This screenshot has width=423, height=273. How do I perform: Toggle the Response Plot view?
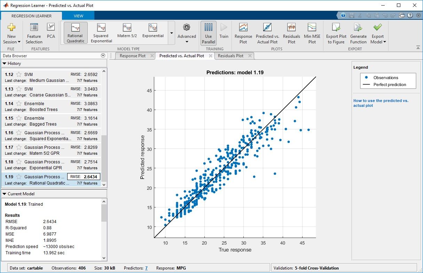pyautogui.click(x=243, y=33)
